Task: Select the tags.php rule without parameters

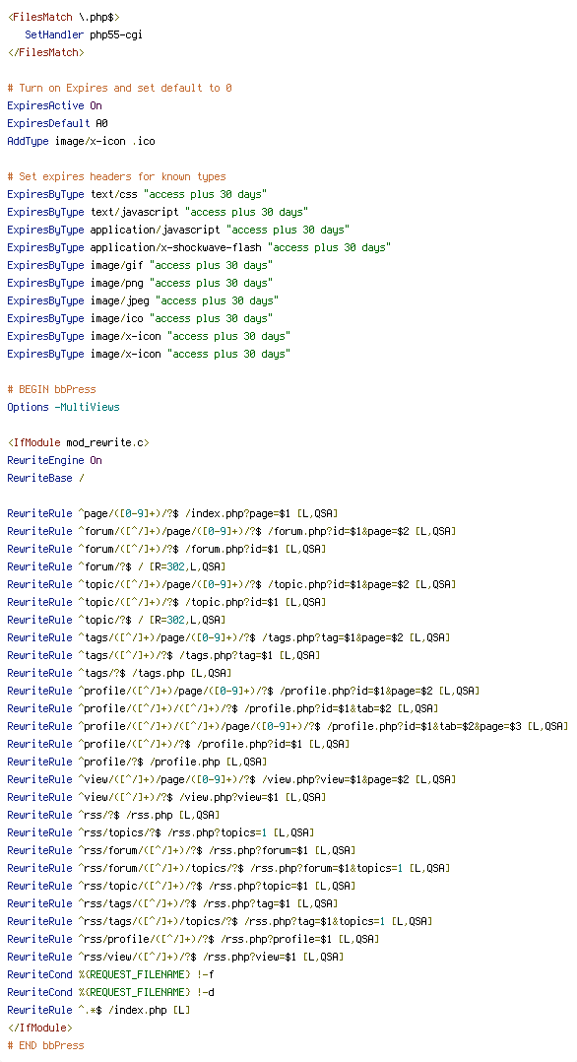Action: tap(119, 673)
